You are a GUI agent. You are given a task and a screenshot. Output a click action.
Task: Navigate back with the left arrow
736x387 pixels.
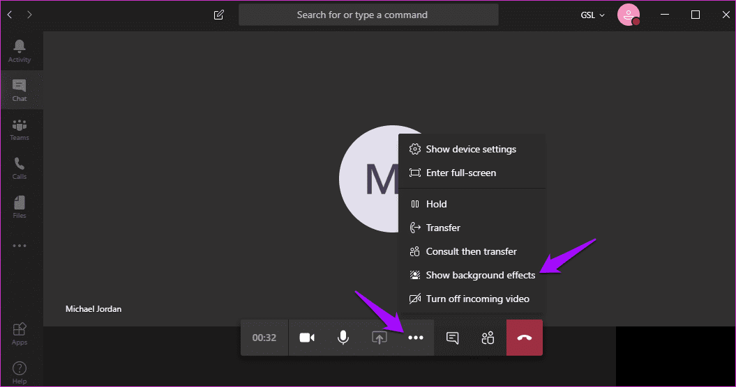coord(9,15)
